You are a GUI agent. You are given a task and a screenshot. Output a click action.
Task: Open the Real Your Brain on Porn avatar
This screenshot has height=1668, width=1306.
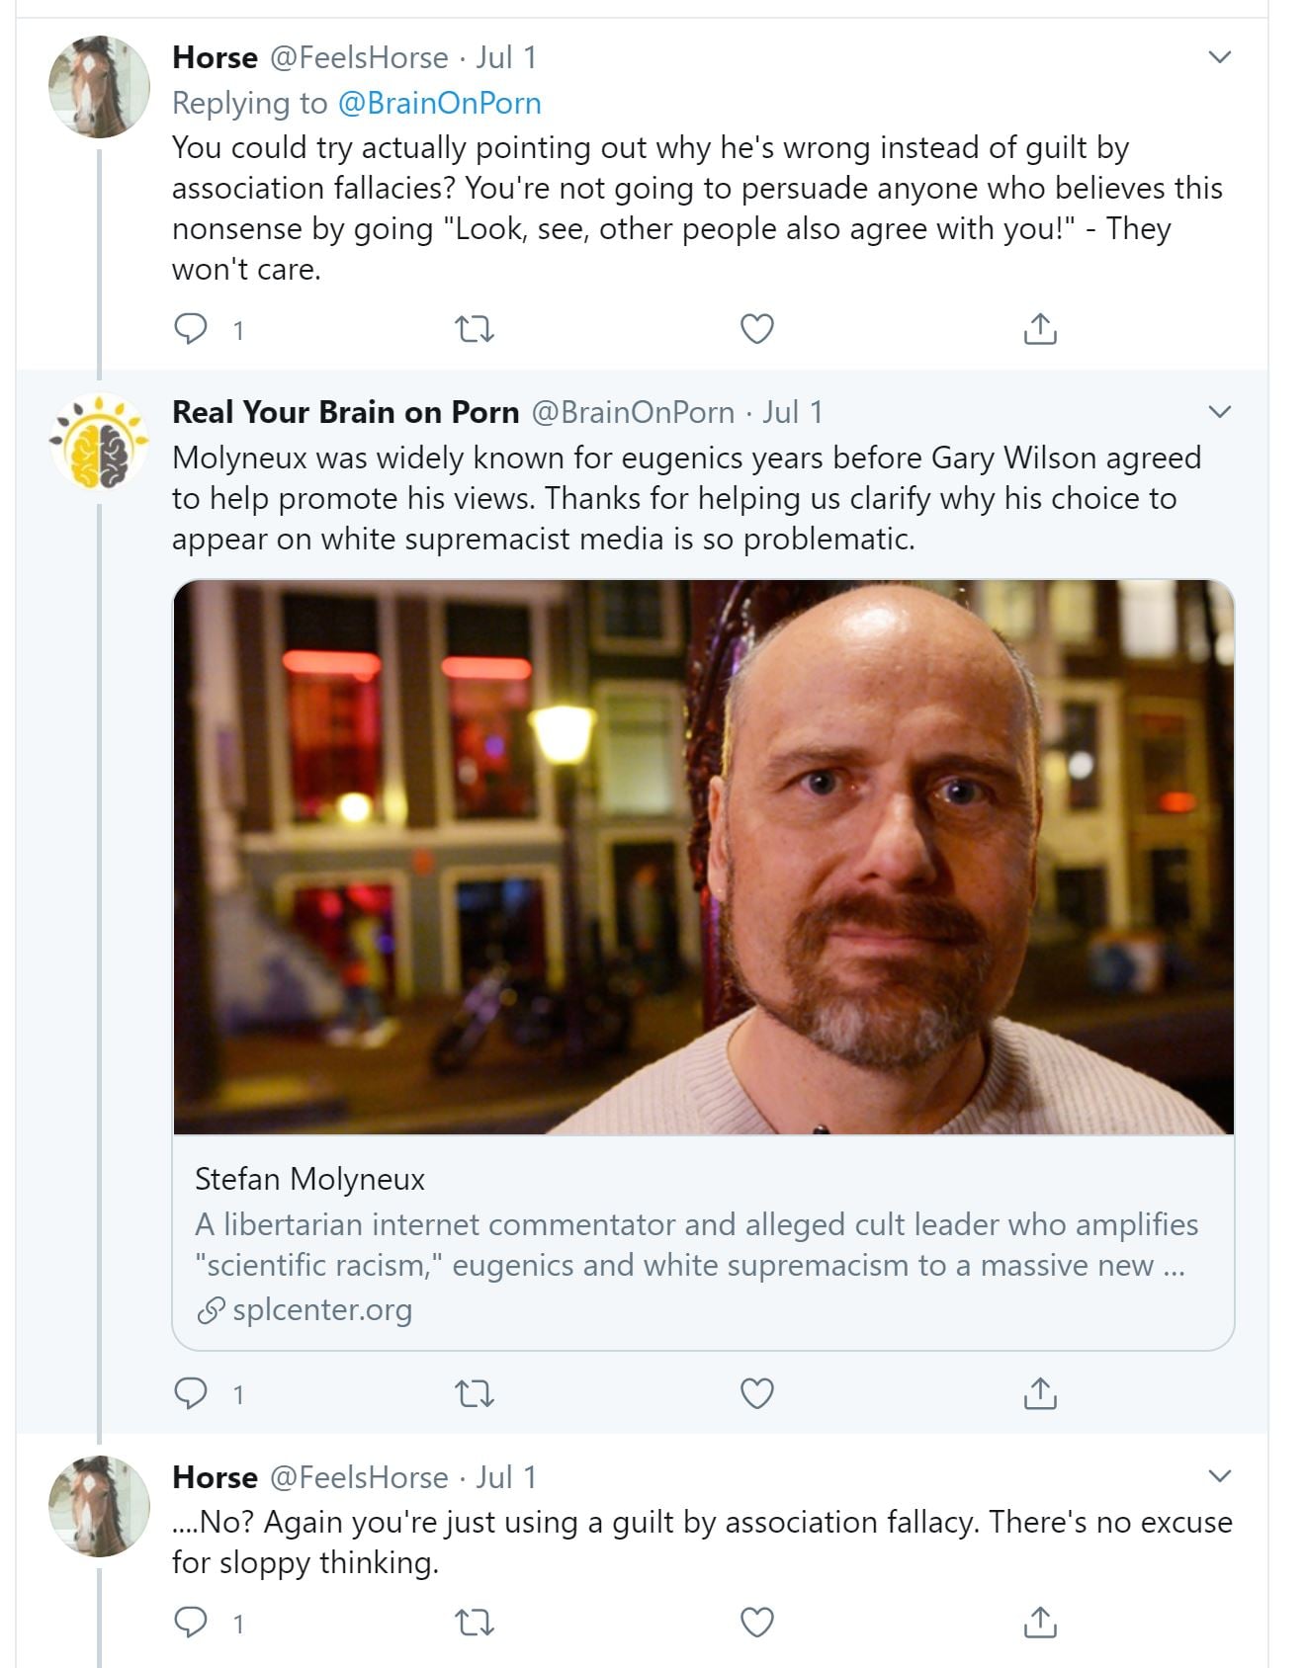point(99,442)
